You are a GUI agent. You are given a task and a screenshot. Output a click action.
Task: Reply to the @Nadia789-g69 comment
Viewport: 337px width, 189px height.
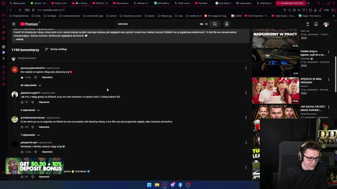point(47,152)
